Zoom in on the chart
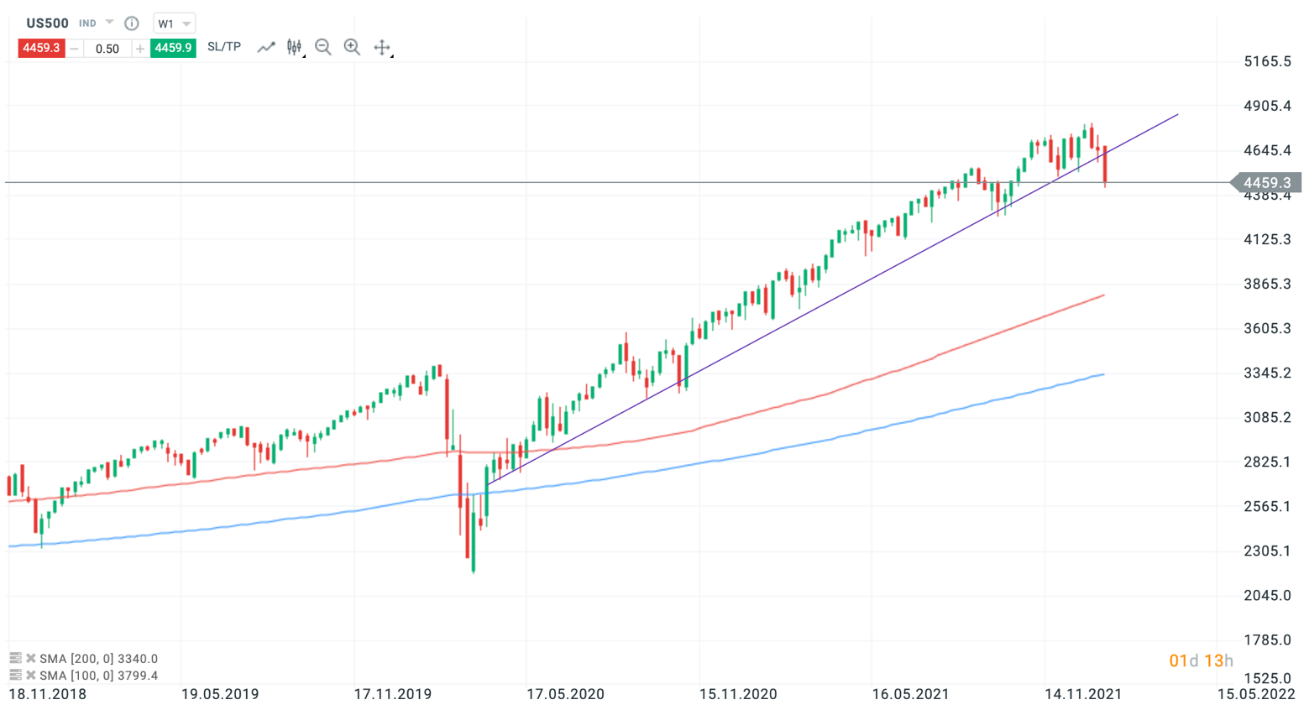Screen dimensions: 1309x710 point(352,48)
